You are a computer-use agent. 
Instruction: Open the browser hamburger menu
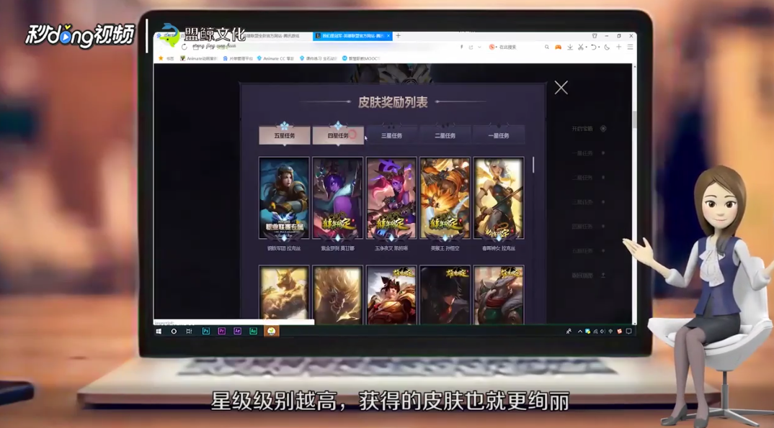(x=631, y=47)
